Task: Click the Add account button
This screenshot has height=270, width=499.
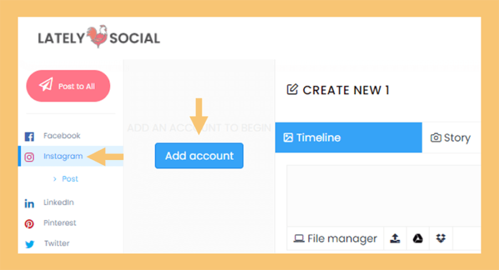Action: coord(199,155)
